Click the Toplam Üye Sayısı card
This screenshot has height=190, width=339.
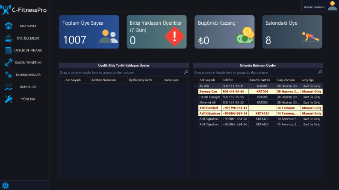tap(89, 32)
